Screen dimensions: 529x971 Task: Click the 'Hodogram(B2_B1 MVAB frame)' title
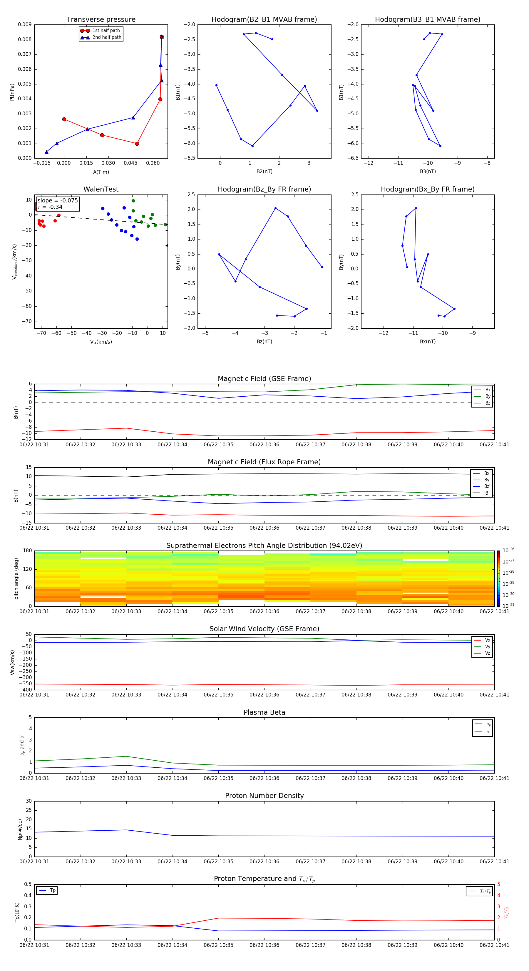(264, 19)
